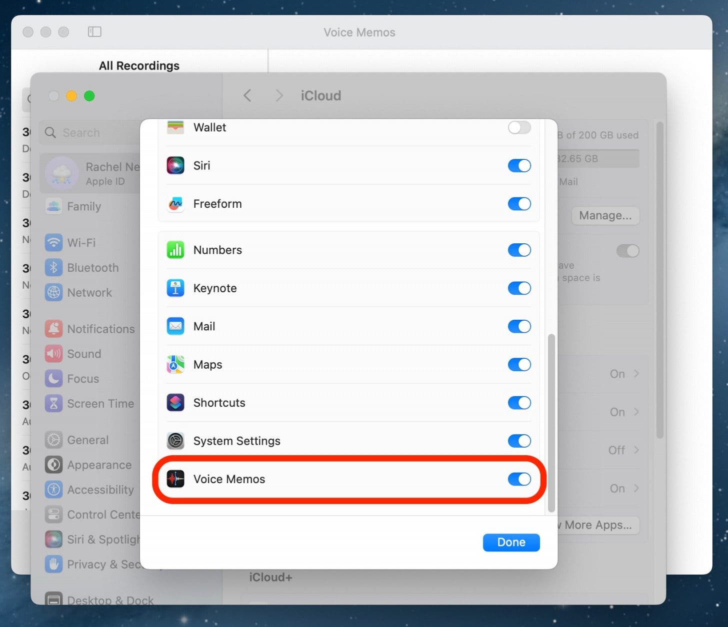Enable the Wallet iCloud toggle
This screenshot has height=627, width=728.
tap(519, 127)
